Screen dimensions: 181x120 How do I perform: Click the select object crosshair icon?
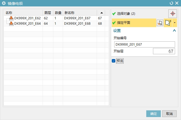click(172, 14)
